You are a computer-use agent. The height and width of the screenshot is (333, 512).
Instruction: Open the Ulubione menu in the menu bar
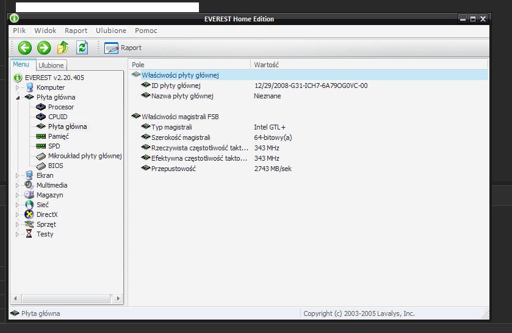coord(111,31)
